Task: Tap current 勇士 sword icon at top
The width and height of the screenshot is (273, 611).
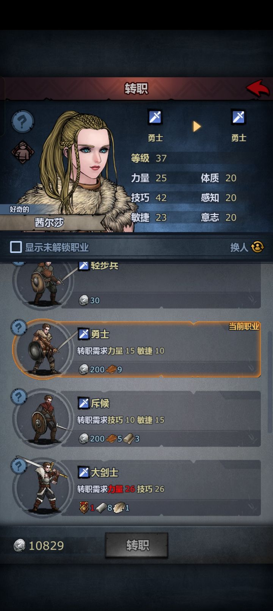Action: [x=155, y=117]
